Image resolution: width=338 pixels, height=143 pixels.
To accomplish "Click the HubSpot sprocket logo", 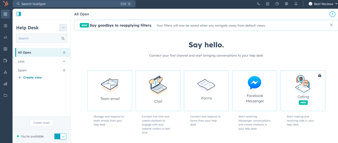I will 5,4.
